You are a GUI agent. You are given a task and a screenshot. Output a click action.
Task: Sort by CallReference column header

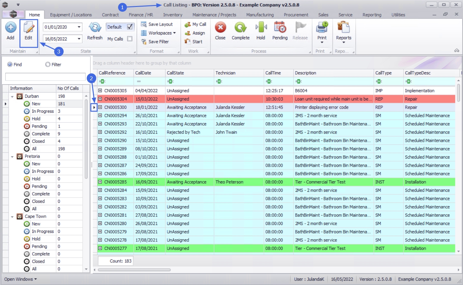[116, 73]
